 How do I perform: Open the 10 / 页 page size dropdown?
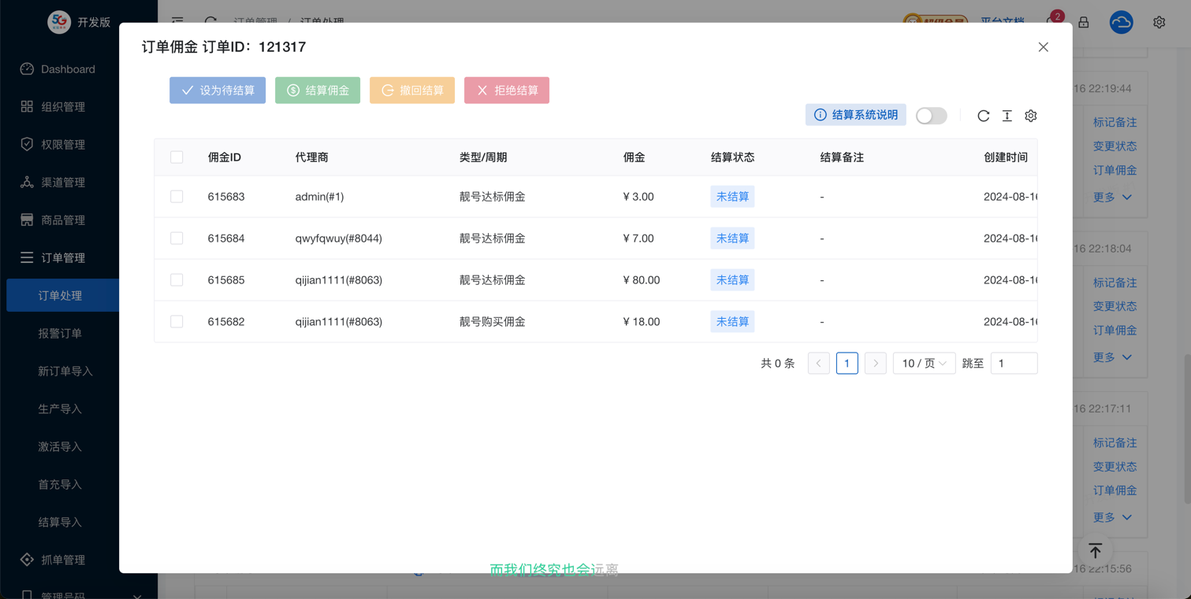coord(924,364)
